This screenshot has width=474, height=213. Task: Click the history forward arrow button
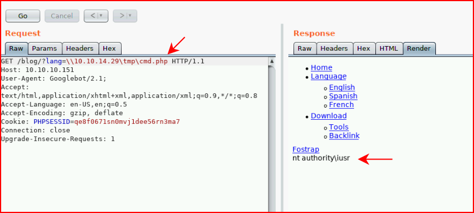(122, 16)
